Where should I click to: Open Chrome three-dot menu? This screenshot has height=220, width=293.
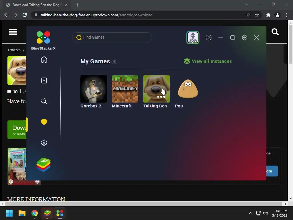tap(287, 15)
